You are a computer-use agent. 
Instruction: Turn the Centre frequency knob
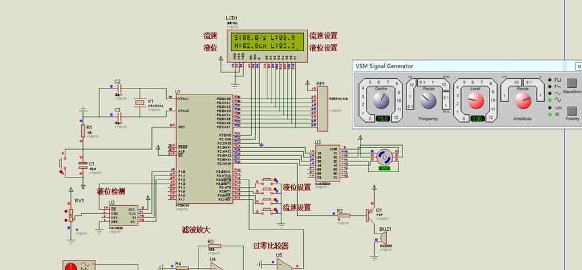pyautogui.click(x=381, y=100)
